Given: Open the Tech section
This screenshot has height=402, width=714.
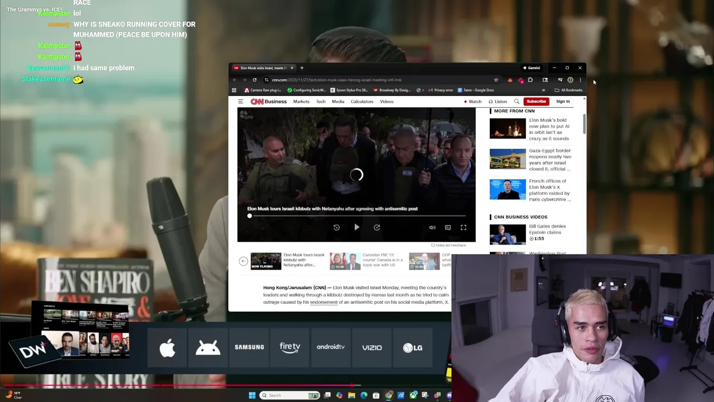Looking at the screenshot, I should (x=321, y=102).
